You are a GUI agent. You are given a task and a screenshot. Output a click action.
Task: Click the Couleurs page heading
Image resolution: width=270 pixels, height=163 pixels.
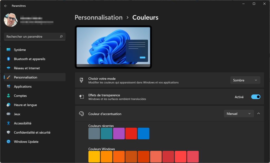(145, 17)
